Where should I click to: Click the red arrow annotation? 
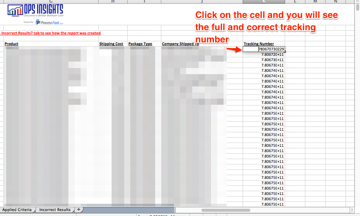tap(234, 49)
